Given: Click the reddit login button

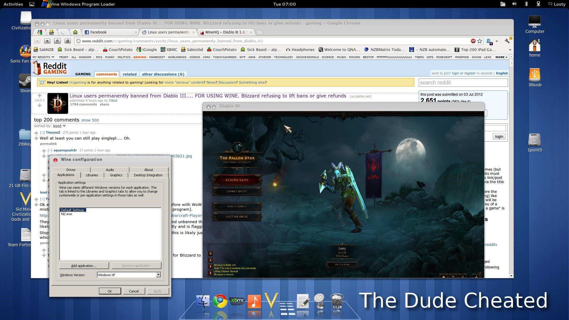Looking at the screenshot, I should coord(499,136).
